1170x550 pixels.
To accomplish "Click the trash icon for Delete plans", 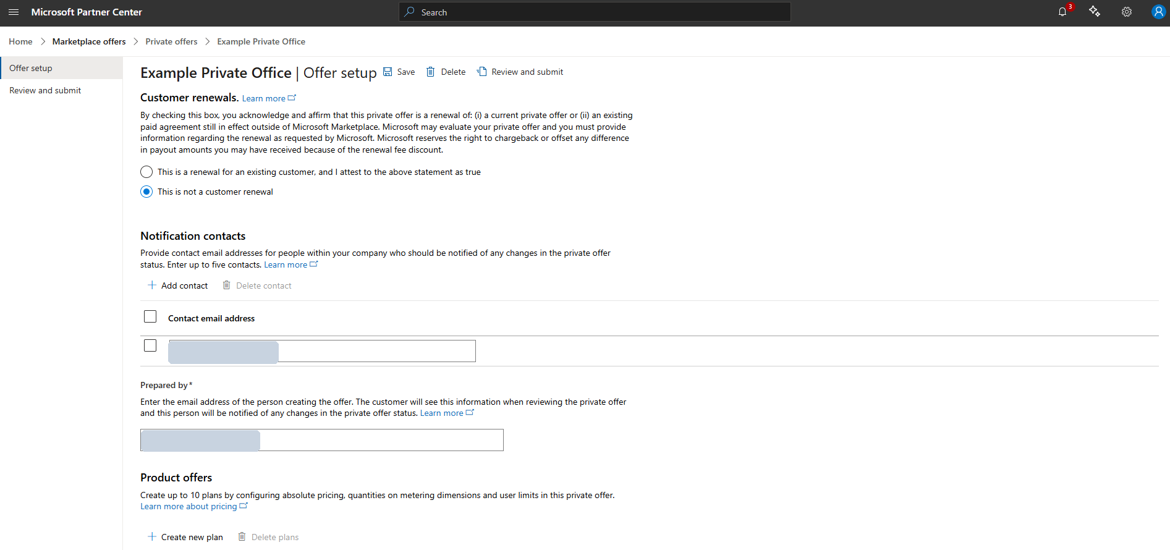I will click(x=242, y=536).
